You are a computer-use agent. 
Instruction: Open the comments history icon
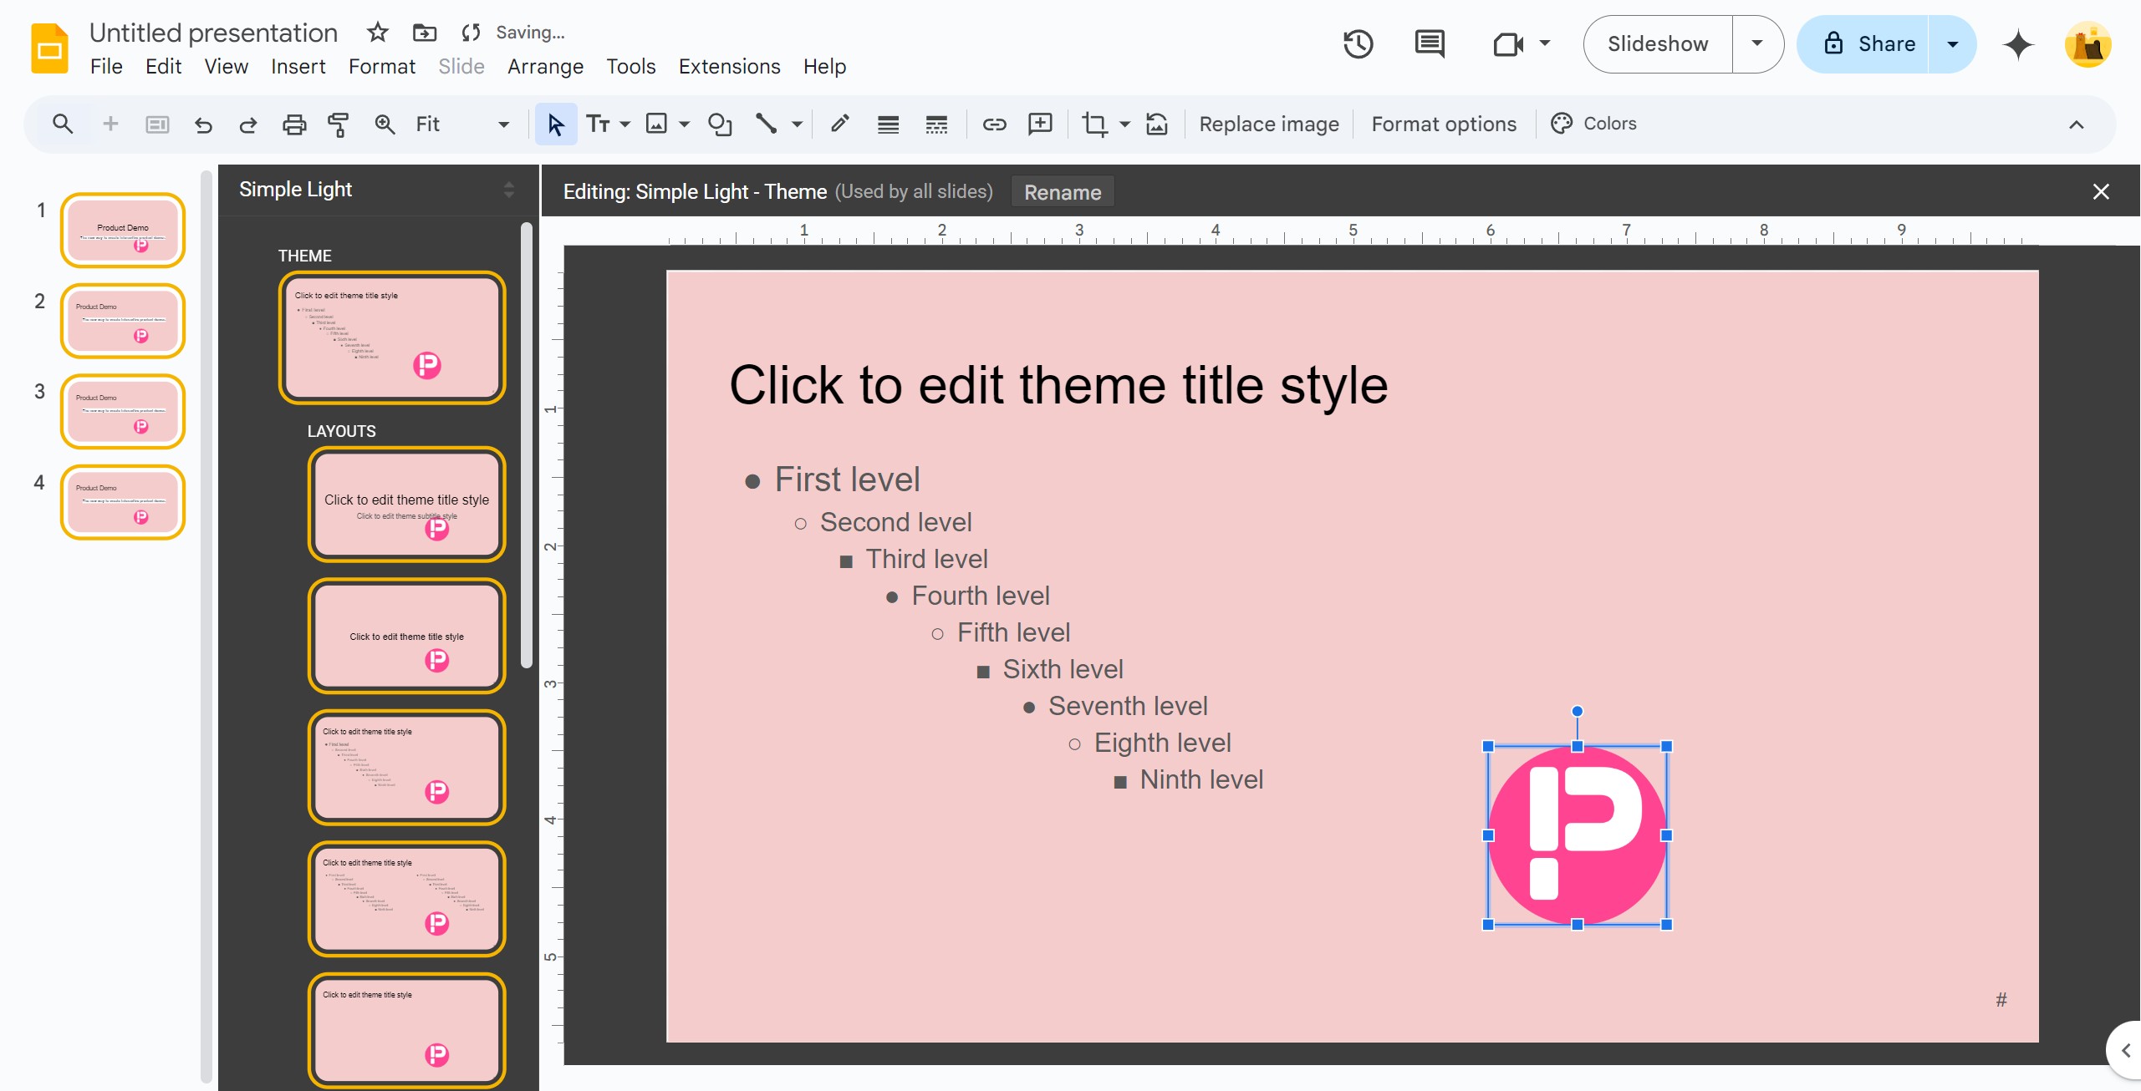click(1430, 43)
